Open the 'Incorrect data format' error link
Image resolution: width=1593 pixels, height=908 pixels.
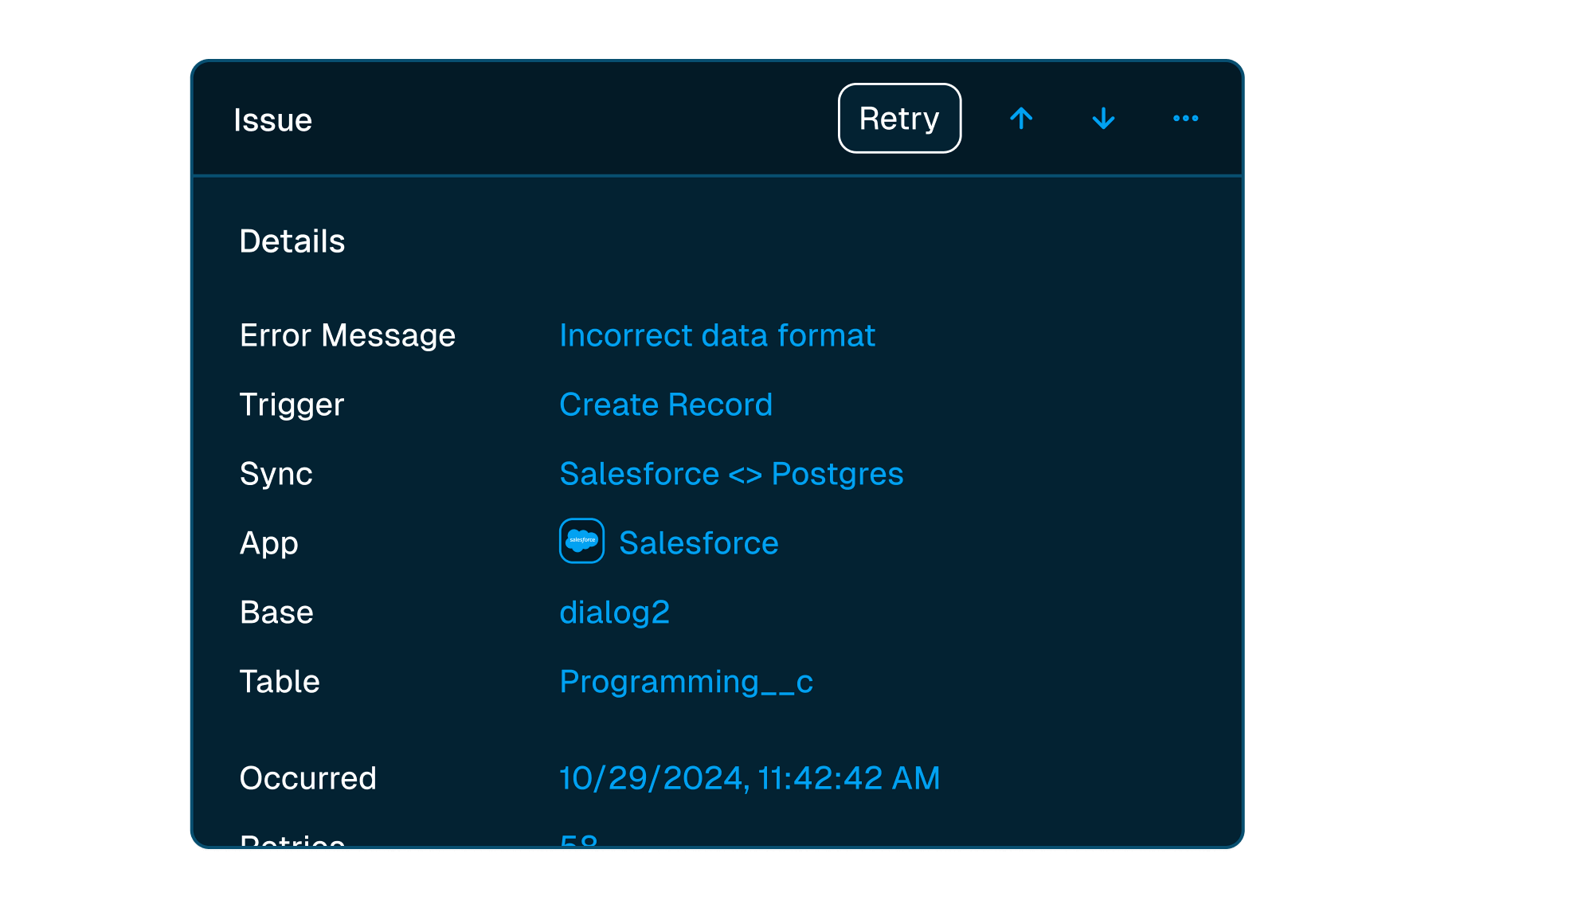[x=717, y=335]
